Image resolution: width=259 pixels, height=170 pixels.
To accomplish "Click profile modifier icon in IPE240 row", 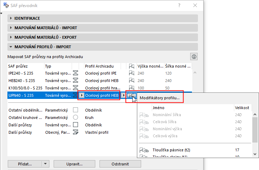I will coord(132,73).
